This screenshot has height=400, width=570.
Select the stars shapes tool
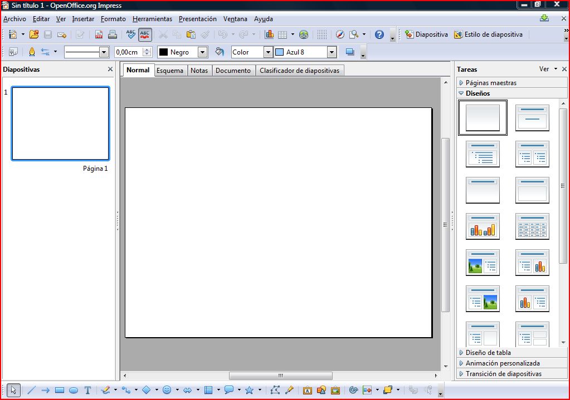(x=250, y=390)
